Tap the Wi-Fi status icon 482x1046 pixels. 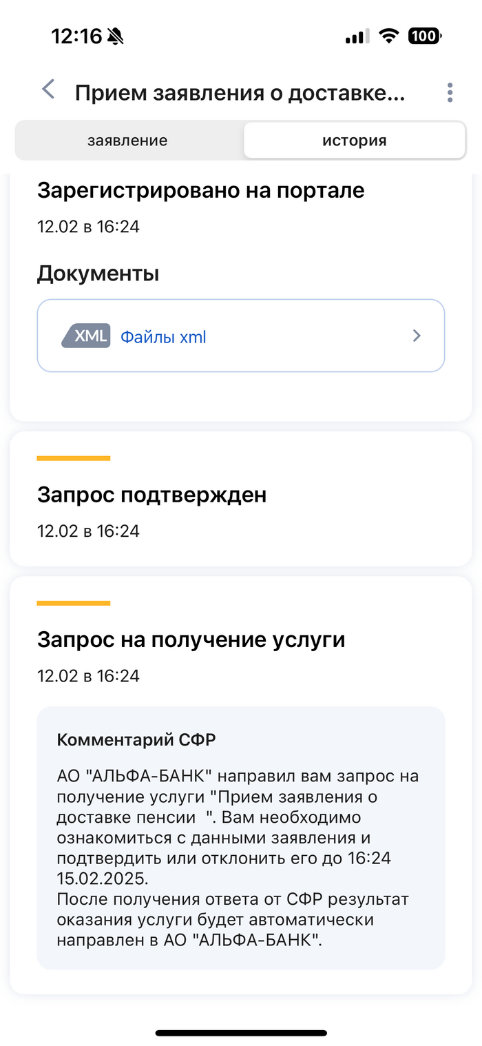pos(390,37)
